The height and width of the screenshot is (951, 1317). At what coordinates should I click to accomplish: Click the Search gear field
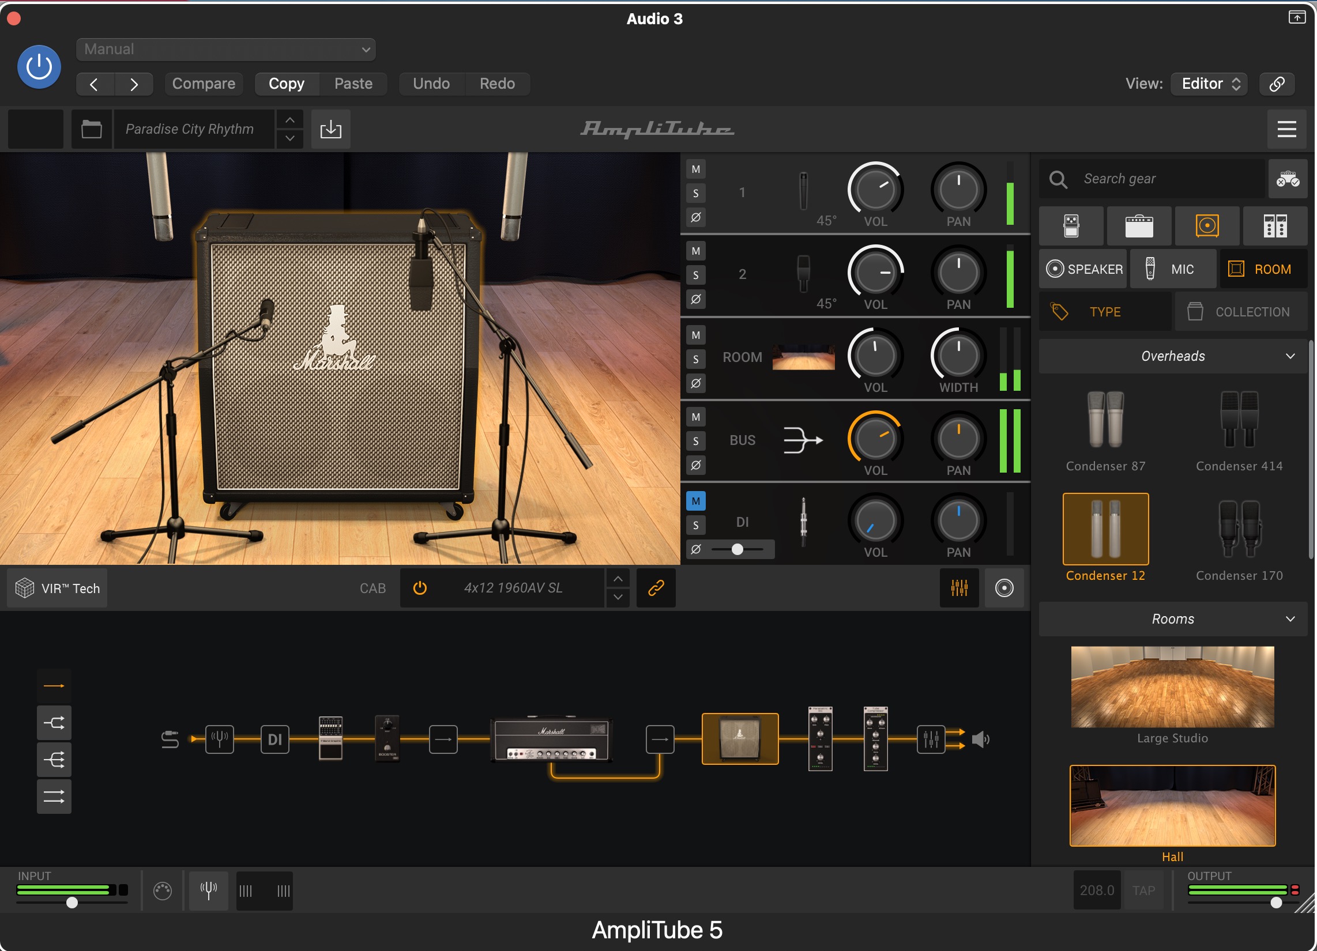tap(1152, 179)
